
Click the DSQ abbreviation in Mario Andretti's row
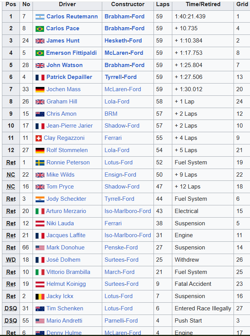pos(11,321)
